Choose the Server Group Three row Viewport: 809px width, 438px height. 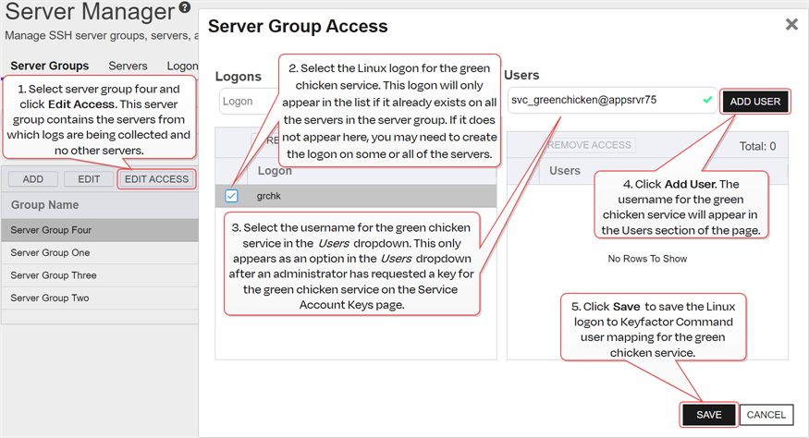(53, 275)
